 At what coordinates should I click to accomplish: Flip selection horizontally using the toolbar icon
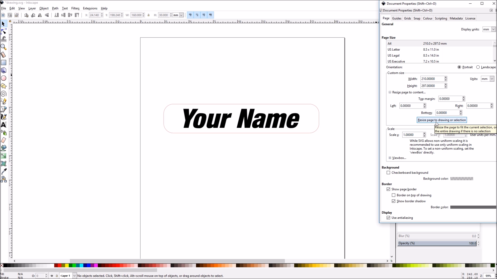[40, 15]
